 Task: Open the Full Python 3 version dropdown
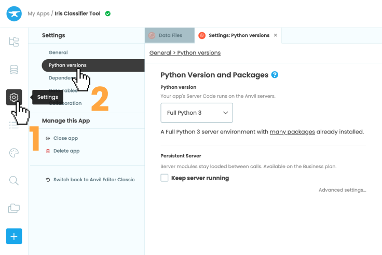pos(197,113)
